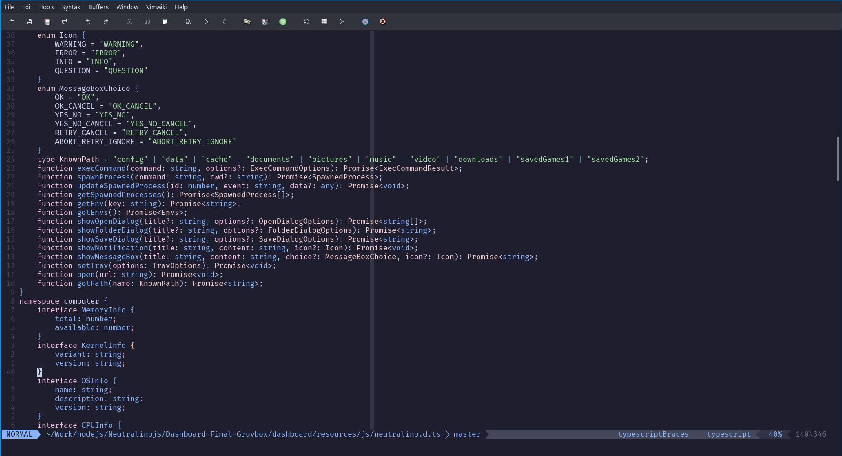Click function name showOpenDialog

pos(108,222)
